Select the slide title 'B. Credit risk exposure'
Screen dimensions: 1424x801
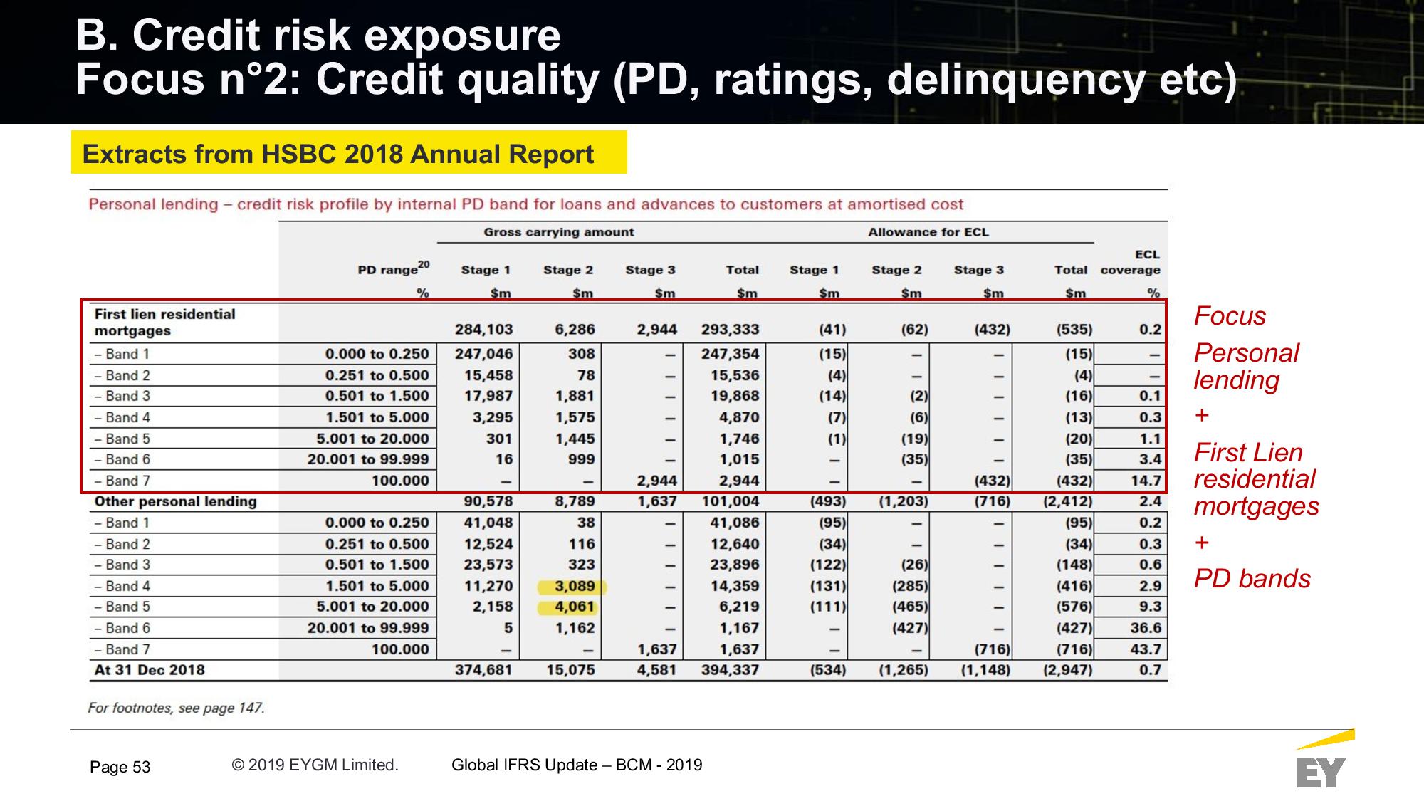point(318,35)
